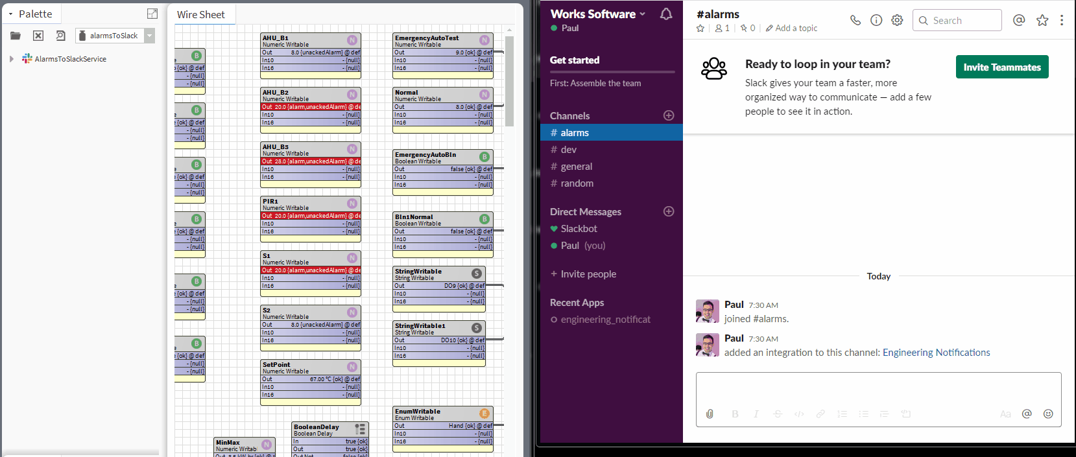Click the Wire Sheet vertical scrollbar
This screenshot has height=457, width=1076.
tap(509, 81)
